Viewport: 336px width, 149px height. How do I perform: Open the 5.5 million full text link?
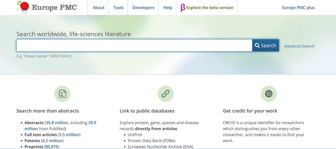69,135
